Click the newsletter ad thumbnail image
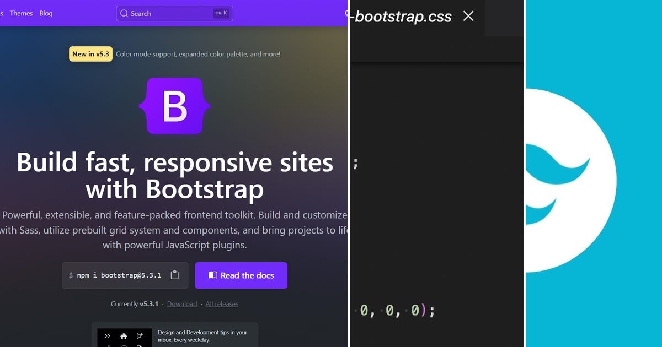The height and width of the screenshot is (347, 662). (x=124, y=337)
